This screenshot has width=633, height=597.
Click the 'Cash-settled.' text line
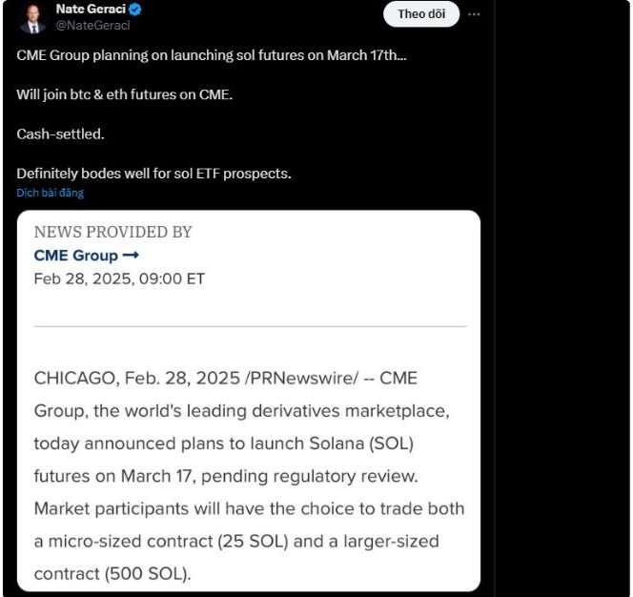(x=60, y=134)
